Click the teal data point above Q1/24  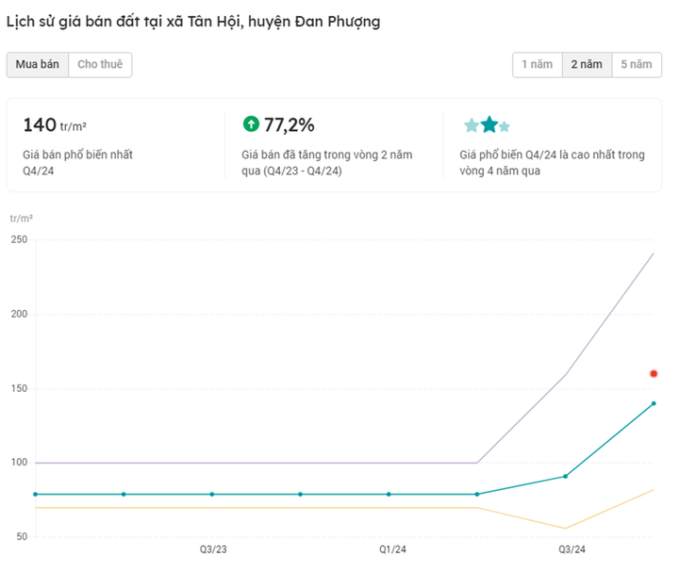(389, 494)
